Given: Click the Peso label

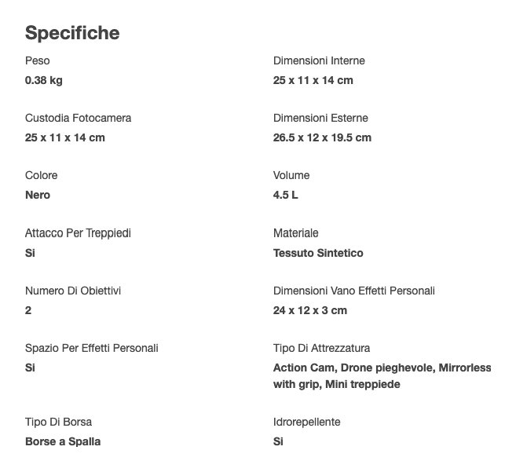Looking at the screenshot, I should [x=38, y=60].
